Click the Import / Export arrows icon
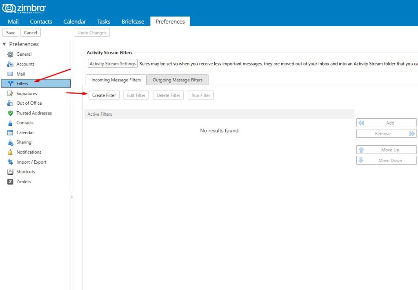Viewport: 418px width, 290px height. [10, 162]
